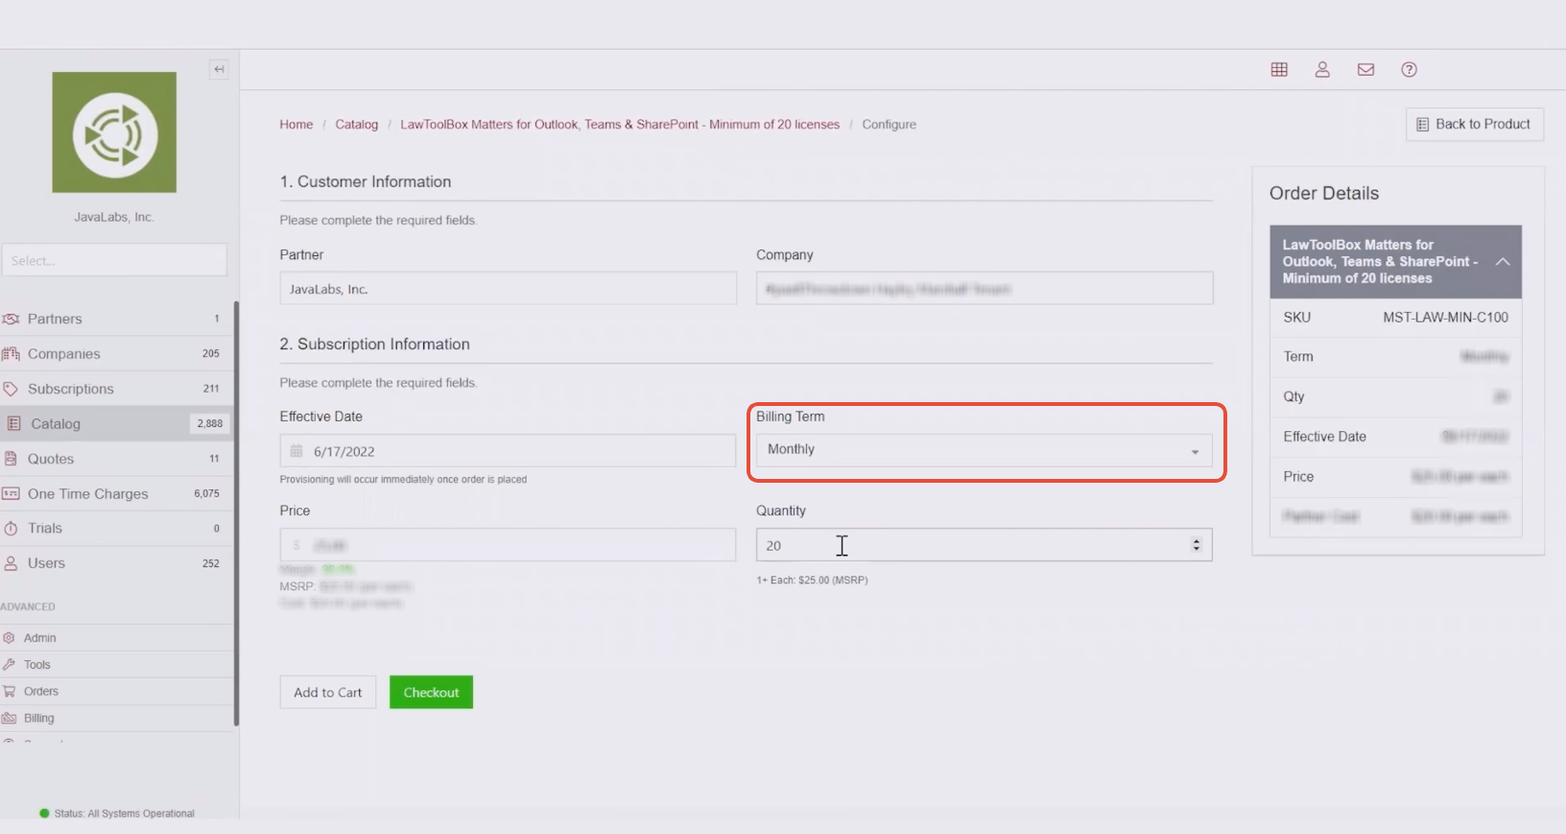Open Subscriptions in the sidebar

(x=116, y=389)
